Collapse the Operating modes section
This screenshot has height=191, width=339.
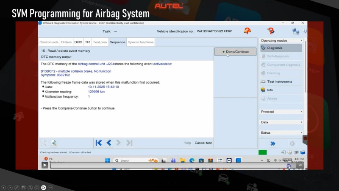click(301, 40)
